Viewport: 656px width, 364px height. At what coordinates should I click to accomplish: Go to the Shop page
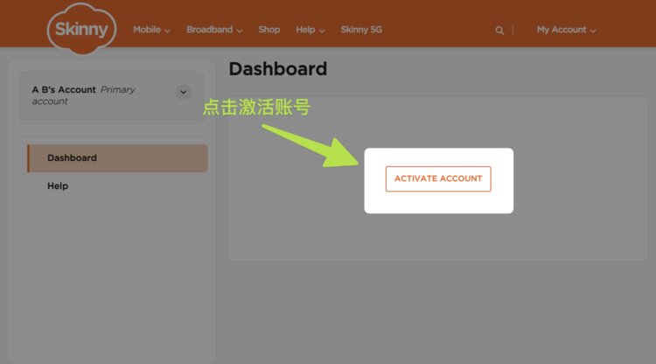tap(269, 30)
